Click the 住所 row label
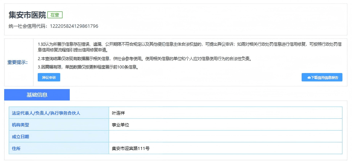 16,148
